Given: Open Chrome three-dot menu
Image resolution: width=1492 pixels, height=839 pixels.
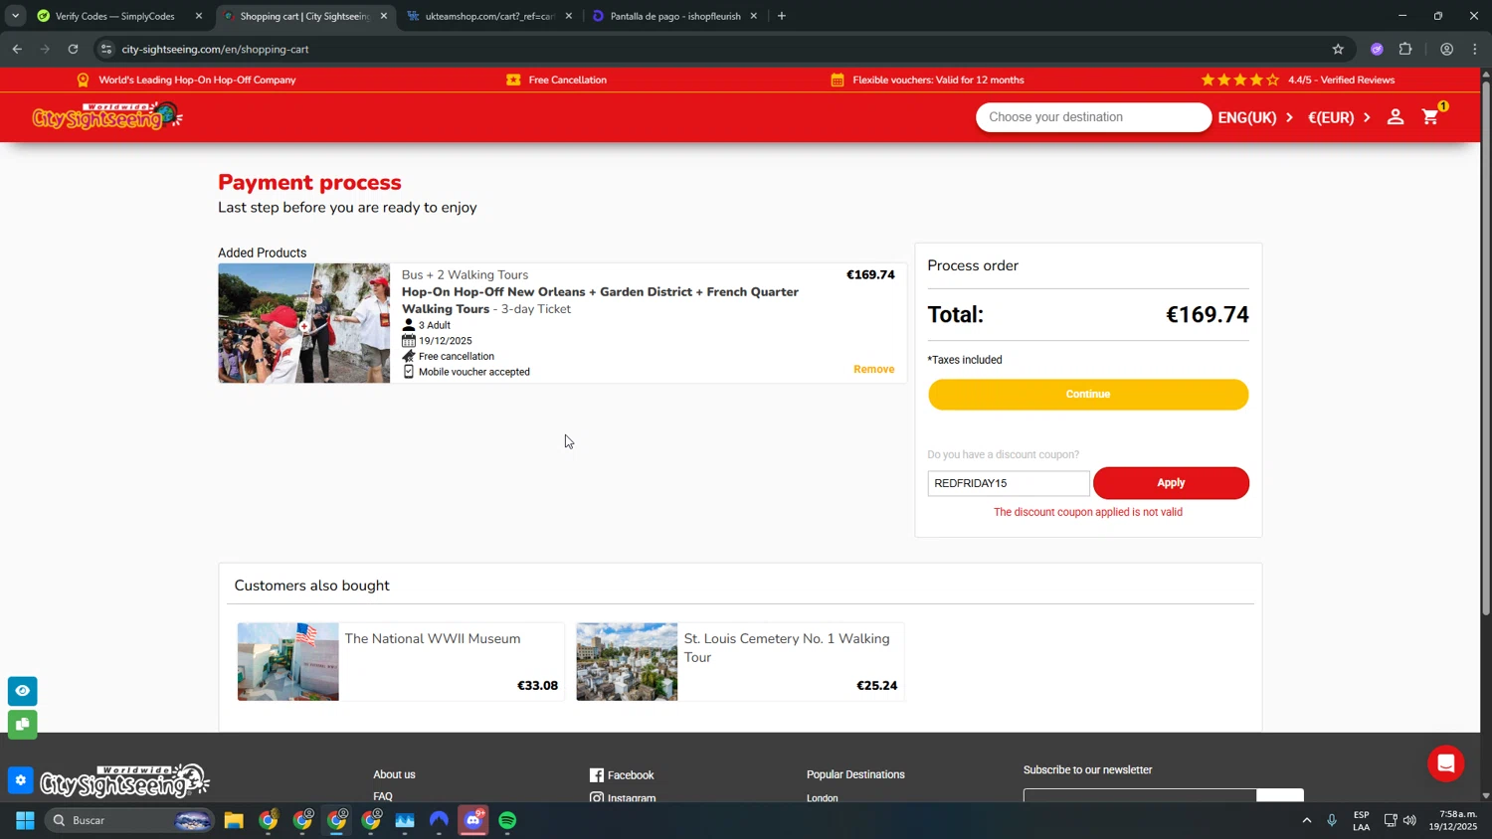Looking at the screenshot, I should (x=1475, y=49).
